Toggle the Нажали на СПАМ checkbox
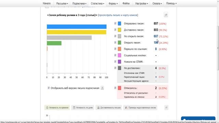This screenshot has height=123, width=219. [x=115, y=61]
